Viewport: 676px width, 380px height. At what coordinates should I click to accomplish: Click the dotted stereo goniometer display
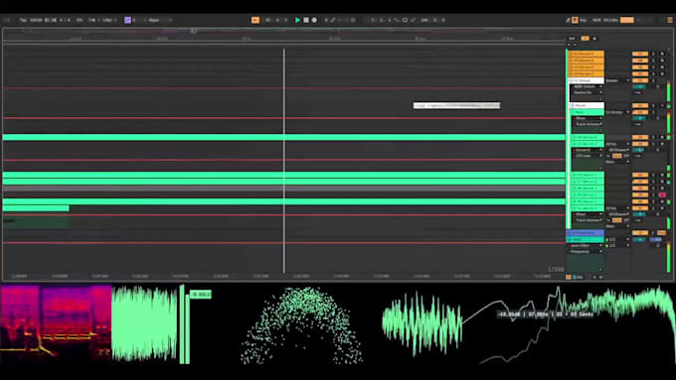point(302,324)
